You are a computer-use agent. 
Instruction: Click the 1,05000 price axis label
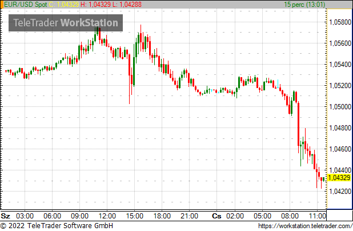[x=340, y=106]
